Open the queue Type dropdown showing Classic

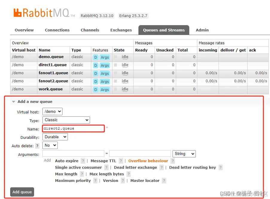coord(66,120)
